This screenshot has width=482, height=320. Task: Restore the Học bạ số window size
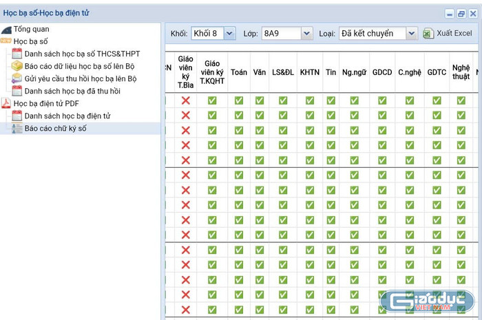(x=461, y=14)
